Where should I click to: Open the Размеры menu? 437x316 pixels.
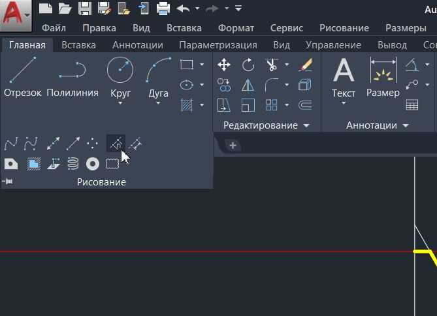(406, 28)
